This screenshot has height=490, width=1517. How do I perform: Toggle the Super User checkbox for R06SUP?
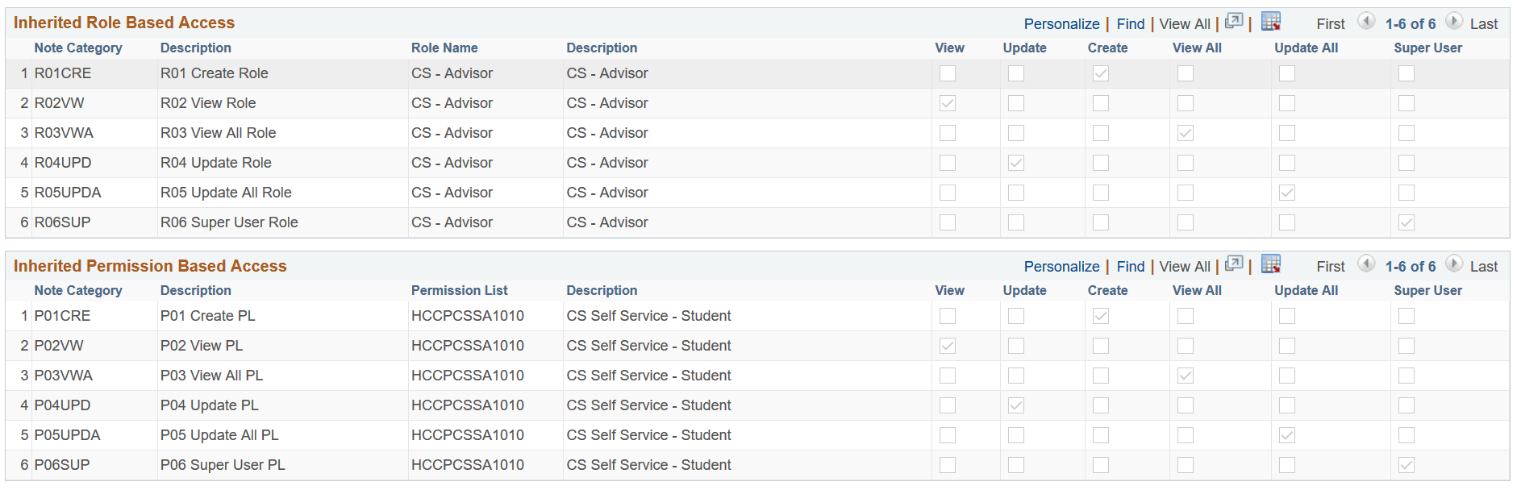pos(1407,222)
